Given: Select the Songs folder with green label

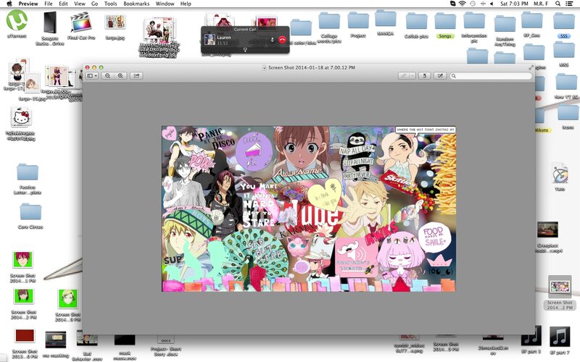Looking at the screenshot, I should [x=444, y=22].
